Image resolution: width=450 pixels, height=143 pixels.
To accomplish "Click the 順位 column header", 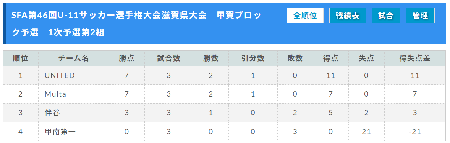I will click(x=21, y=59).
